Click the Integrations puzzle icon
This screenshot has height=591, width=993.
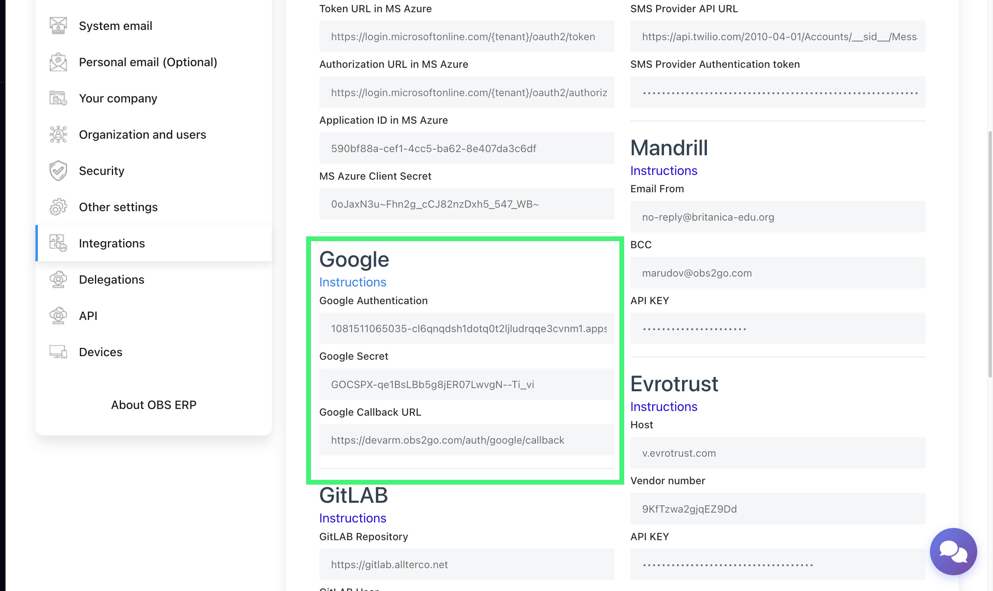(x=58, y=243)
